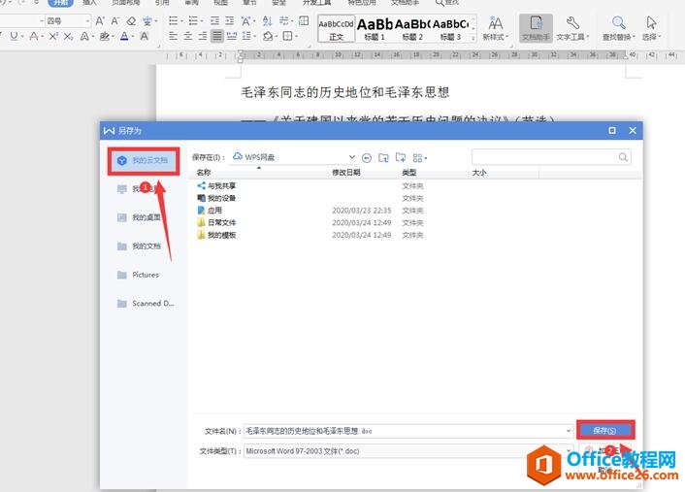The height and width of the screenshot is (492, 685).
Task: Switch to the 开发工具 Developer tab
Action: coord(316,3)
